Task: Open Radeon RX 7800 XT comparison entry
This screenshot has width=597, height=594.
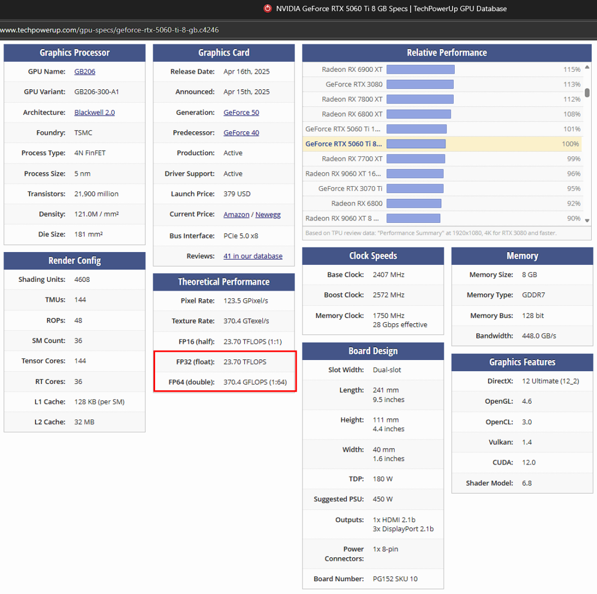Action: [352, 99]
